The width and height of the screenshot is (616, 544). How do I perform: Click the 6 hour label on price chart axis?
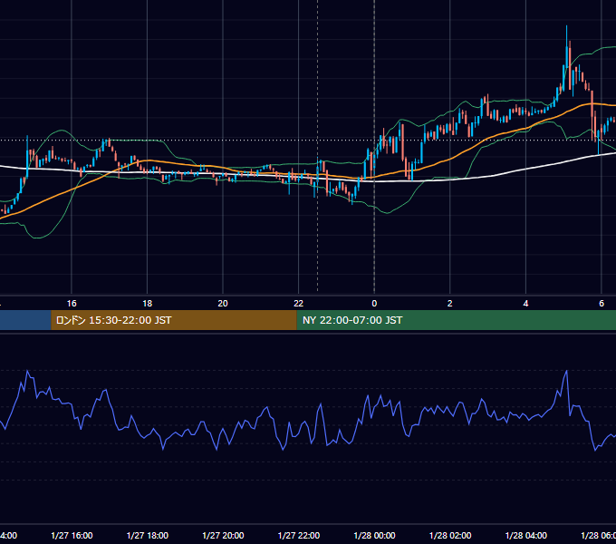tap(602, 304)
